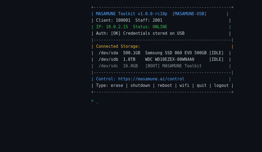This screenshot has width=262, height=152.
Task: Click the logout command word
Action: tap(221, 85)
